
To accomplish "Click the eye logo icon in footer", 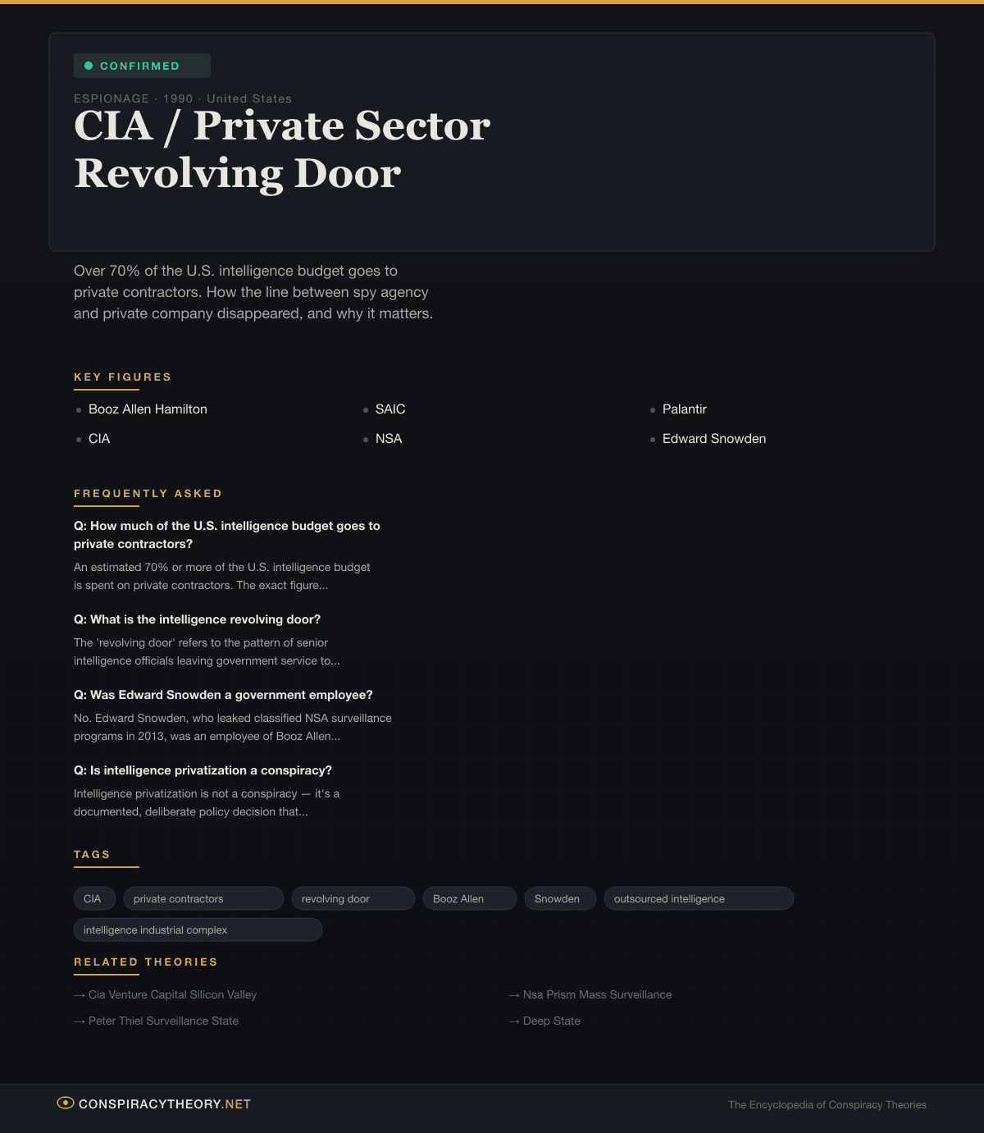I will [65, 1103].
